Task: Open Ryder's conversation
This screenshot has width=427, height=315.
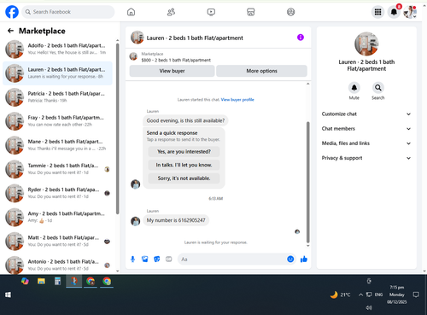Action: tap(57, 193)
